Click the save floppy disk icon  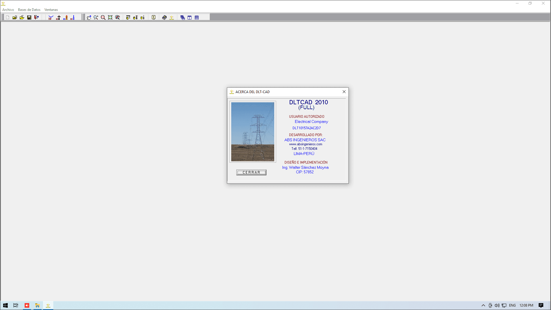(29, 17)
